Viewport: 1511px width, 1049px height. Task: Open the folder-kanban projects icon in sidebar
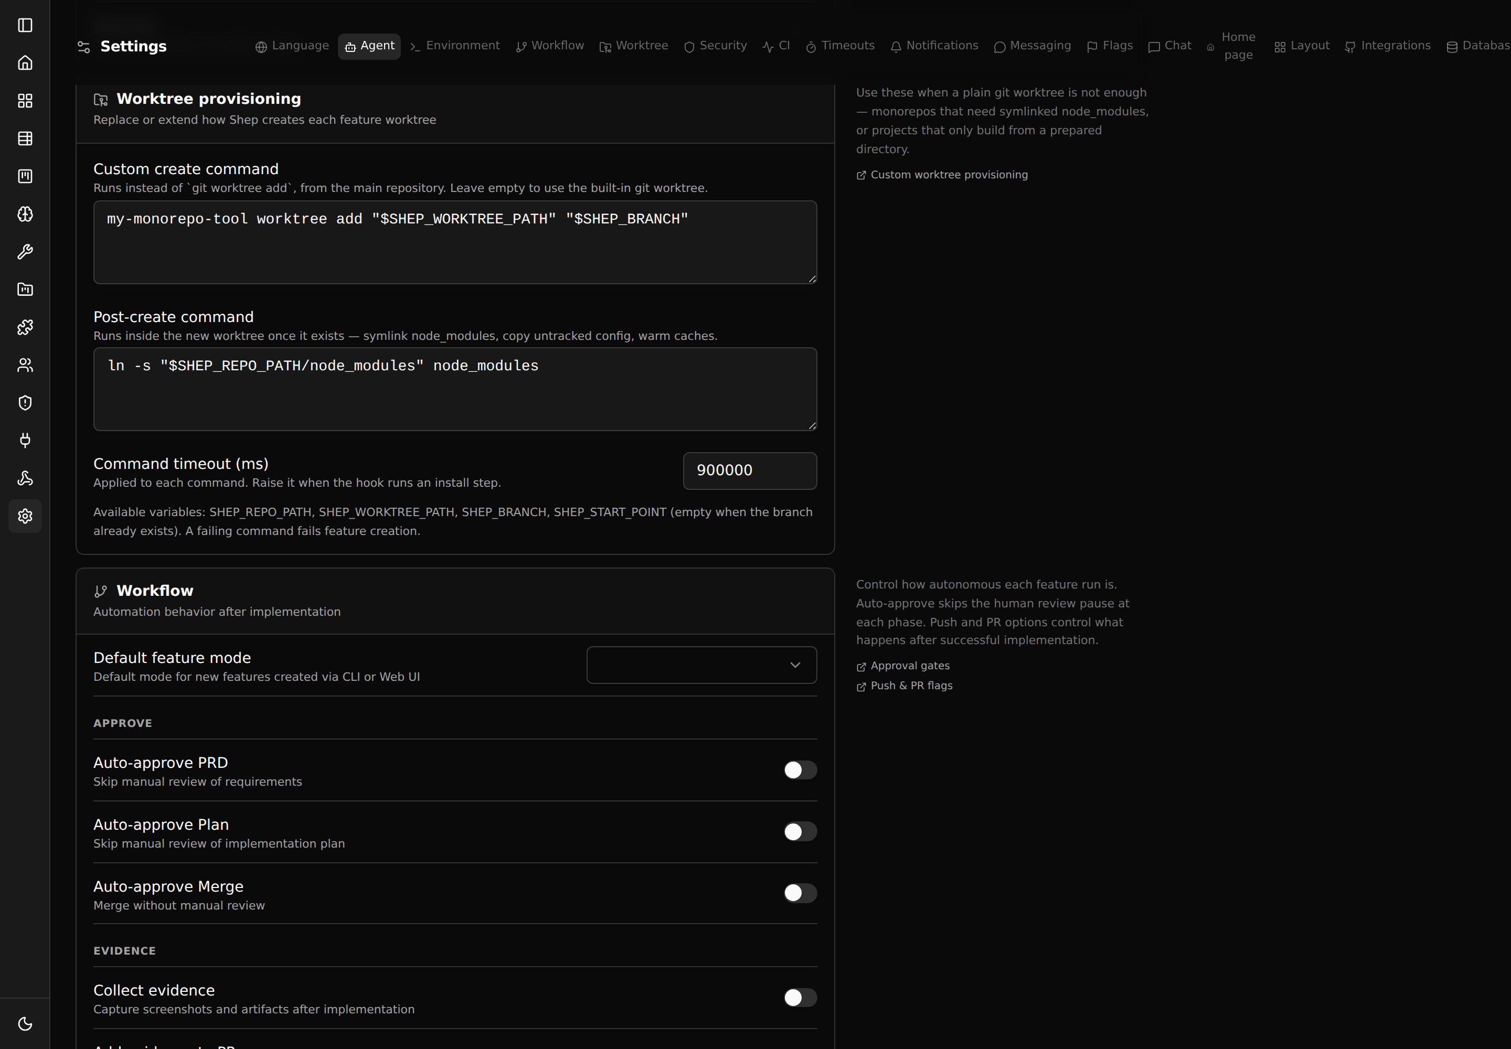coord(25,289)
